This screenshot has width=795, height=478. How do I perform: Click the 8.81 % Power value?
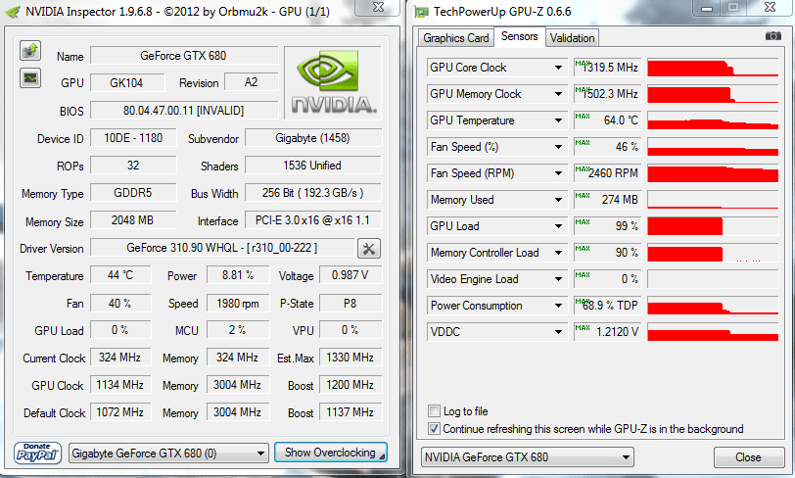tap(238, 275)
